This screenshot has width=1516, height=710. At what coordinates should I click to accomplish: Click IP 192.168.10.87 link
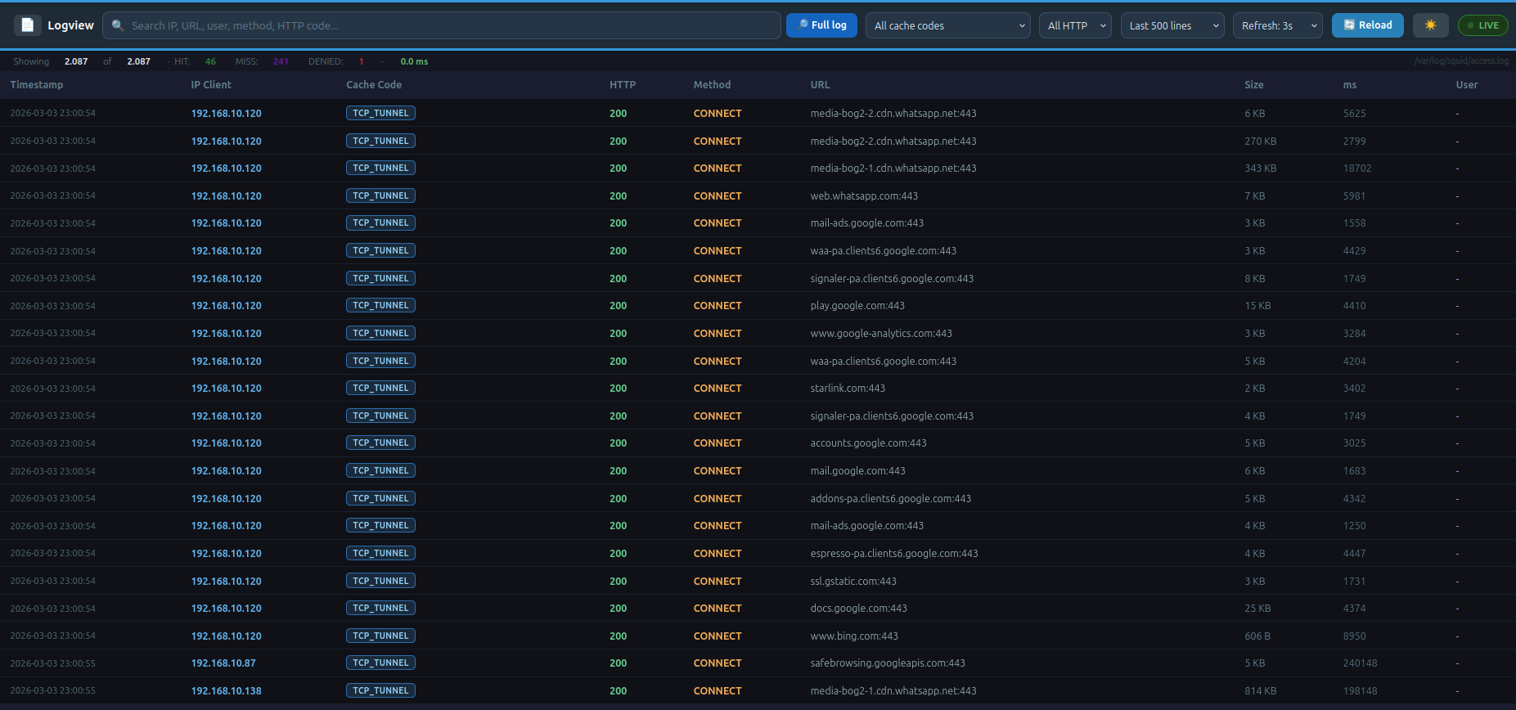223,663
